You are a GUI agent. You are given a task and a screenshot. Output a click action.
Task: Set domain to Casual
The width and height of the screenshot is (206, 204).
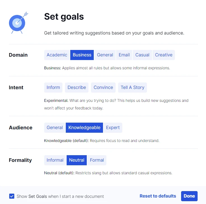point(142,55)
